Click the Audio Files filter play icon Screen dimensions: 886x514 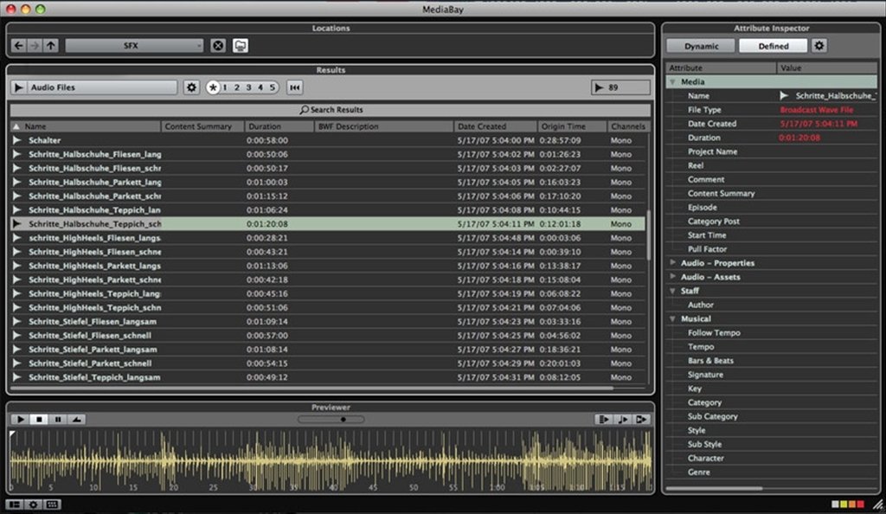tap(18, 87)
